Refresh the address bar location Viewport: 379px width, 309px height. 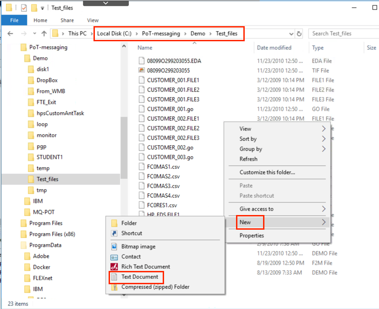click(299, 33)
